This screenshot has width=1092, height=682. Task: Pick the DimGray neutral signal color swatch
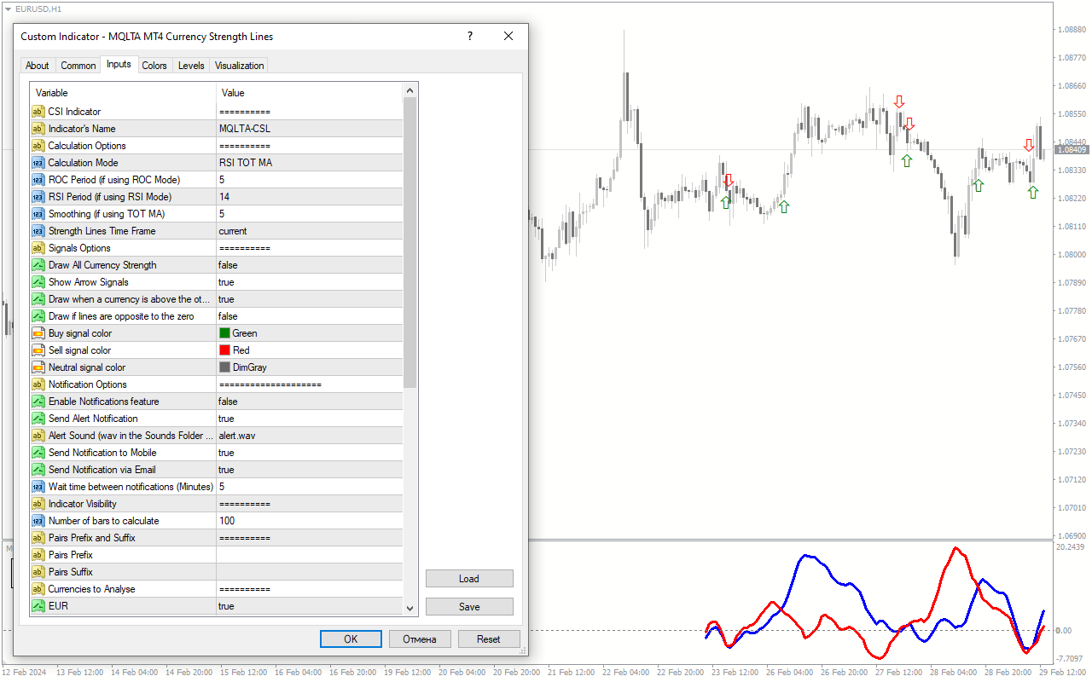[x=225, y=367]
